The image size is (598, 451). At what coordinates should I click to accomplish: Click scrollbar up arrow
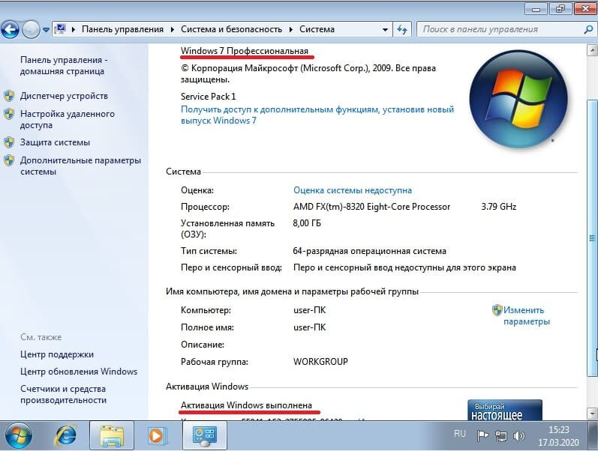point(592,50)
